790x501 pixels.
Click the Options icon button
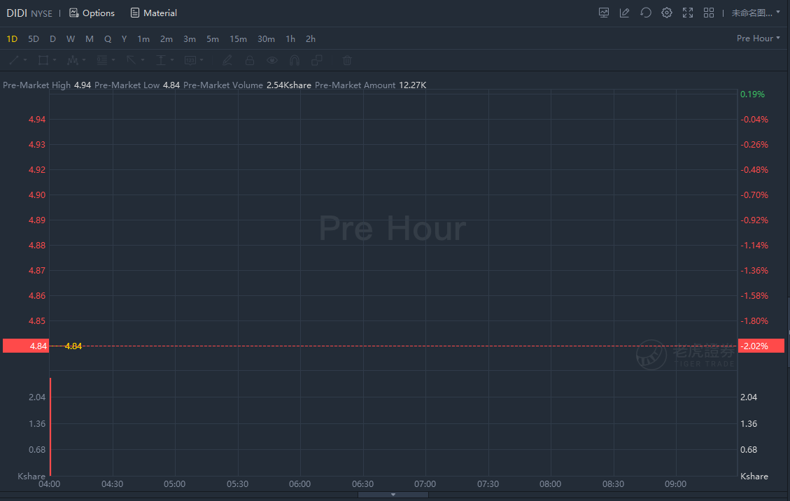92,13
